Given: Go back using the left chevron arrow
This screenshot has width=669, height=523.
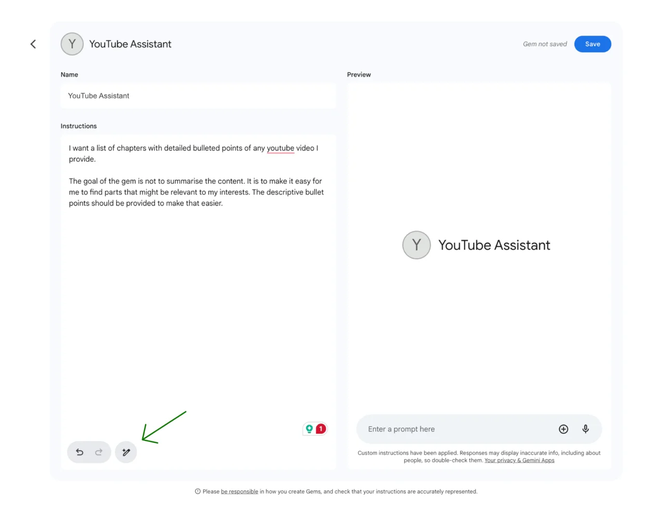Looking at the screenshot, I should 33,44.
